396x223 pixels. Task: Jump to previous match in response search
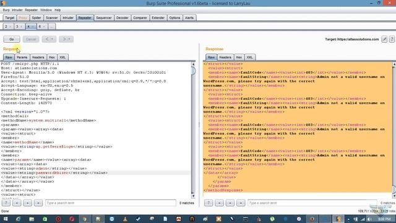(x=219, y=203)
